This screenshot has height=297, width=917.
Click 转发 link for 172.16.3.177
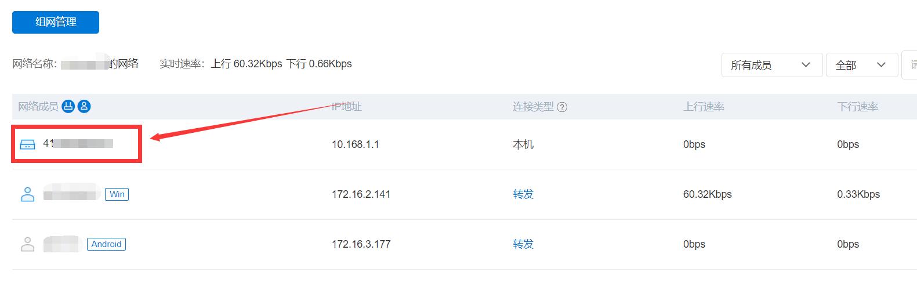(x=523, y=244)
